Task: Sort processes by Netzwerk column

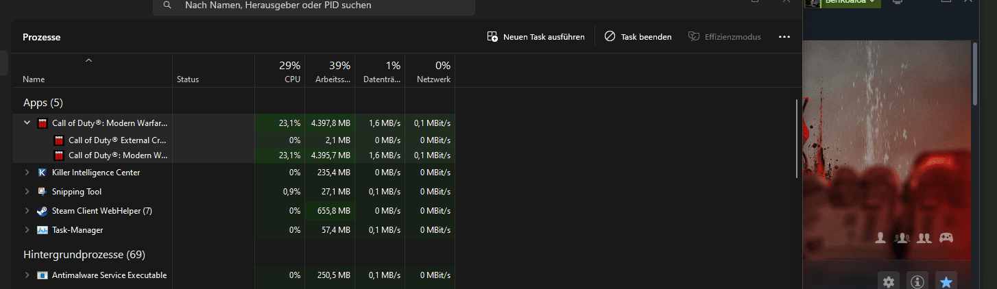Action: [x=430, y=71]
